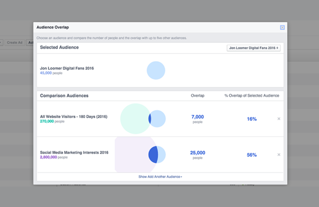319x207 pixels.
Task: Click the Selected Audience blue circle
Action: [156, 70]
